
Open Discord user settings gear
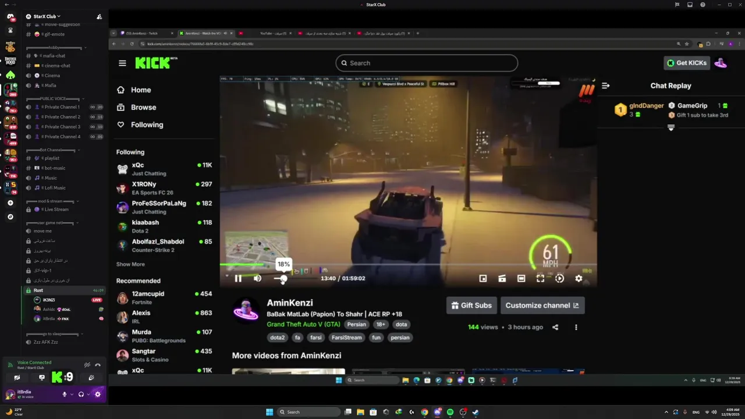[97, 394]
